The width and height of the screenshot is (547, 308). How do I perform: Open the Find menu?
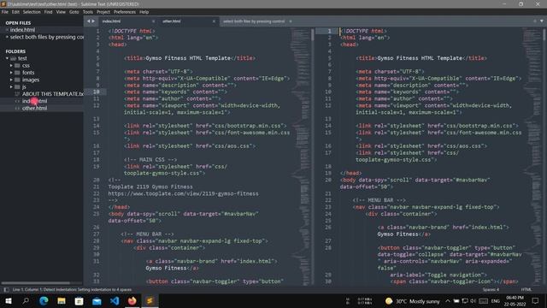48,12
